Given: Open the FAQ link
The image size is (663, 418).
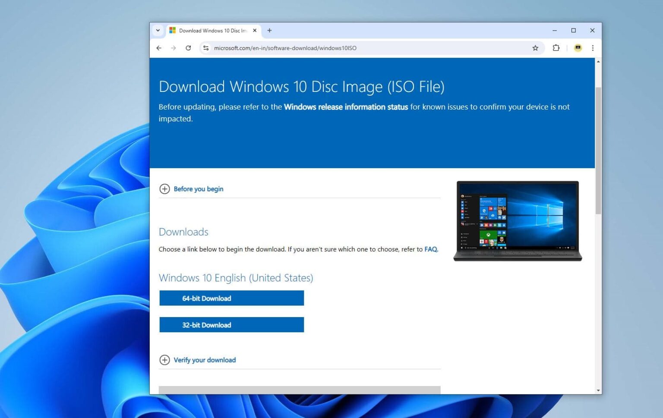Looking at the screenshot, I should pos(430,249).
